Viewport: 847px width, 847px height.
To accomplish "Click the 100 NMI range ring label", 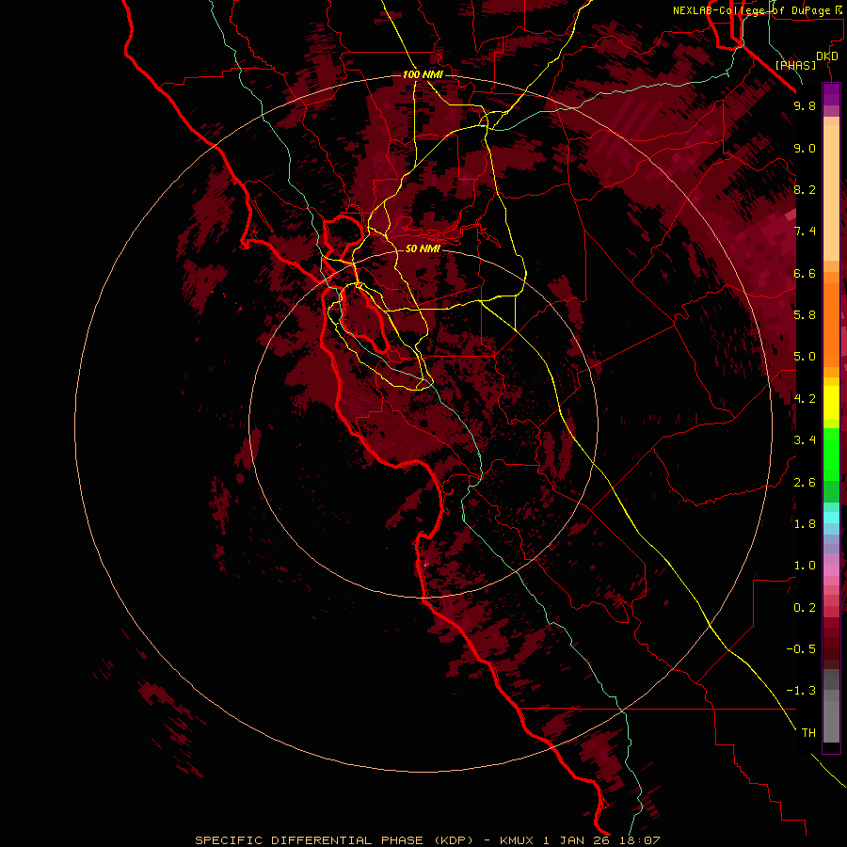I will pyautogui.click(x=423, y=74).
